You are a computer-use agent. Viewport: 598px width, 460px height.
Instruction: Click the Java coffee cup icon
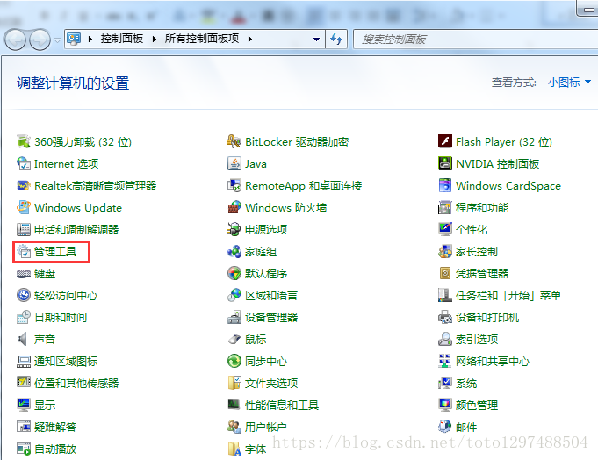[x=234, y=164]
